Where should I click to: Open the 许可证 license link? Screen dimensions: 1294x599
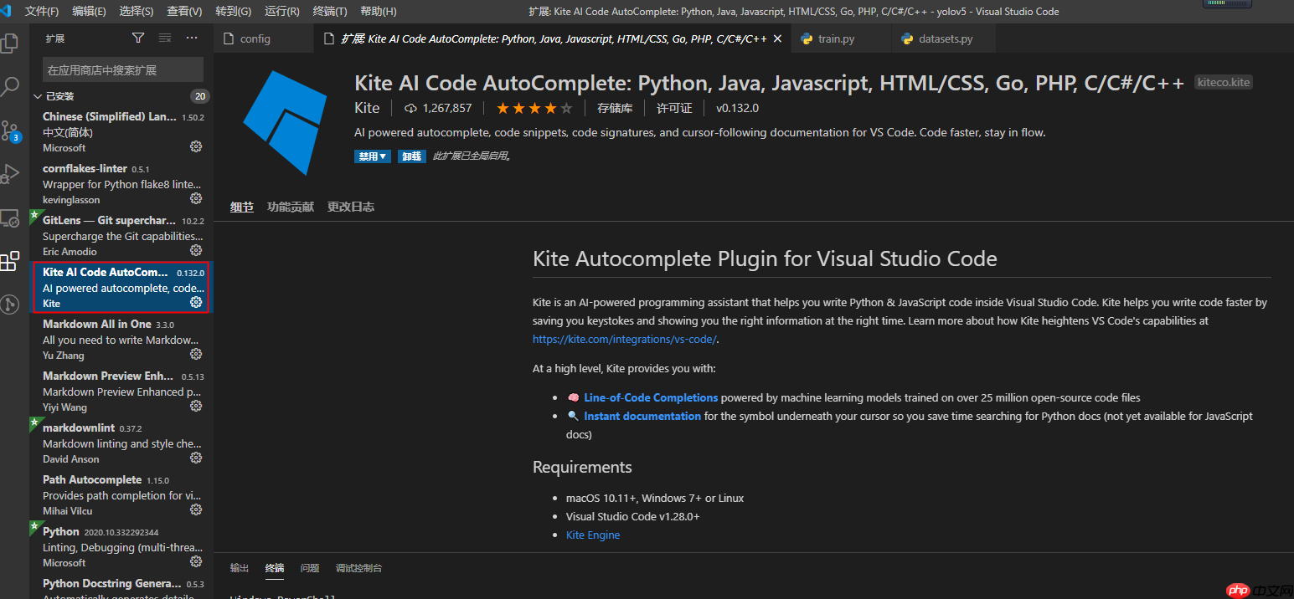click(674, 108)
